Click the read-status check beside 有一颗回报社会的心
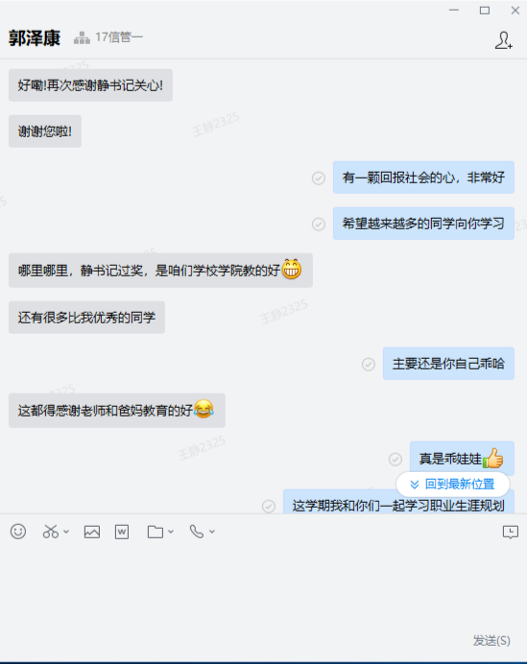This screenshot has width=527, height=664. click(319, 178)
